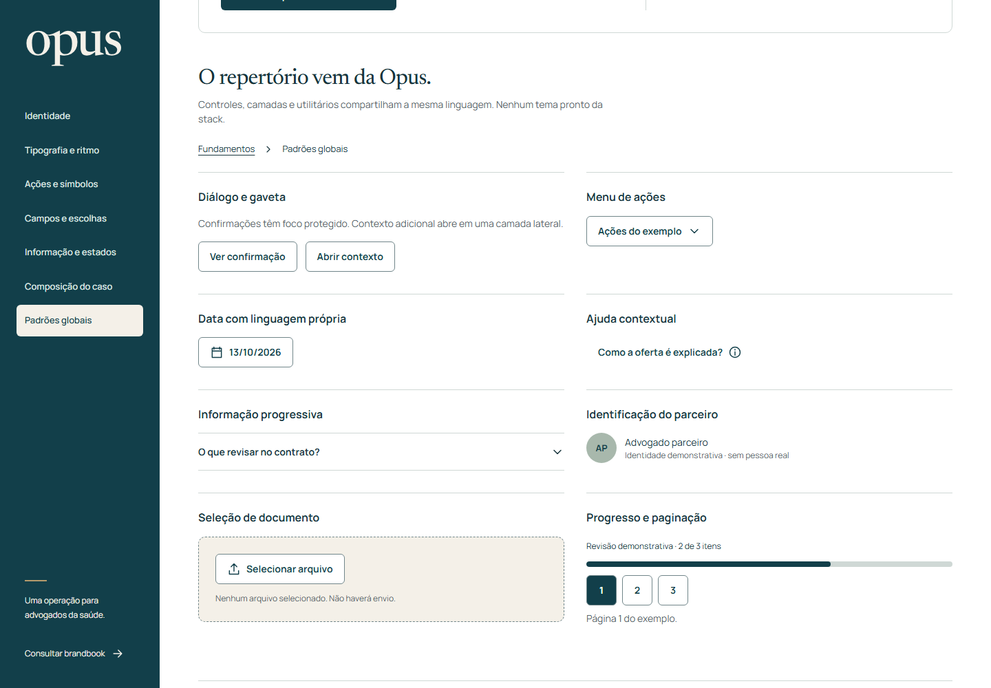991x688 pixels.
Task: Select Informação e estados in sidebar
Action: 80,252
